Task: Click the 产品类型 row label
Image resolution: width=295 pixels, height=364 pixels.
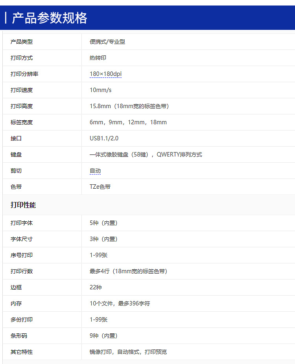Action: [x=22, y=42]
